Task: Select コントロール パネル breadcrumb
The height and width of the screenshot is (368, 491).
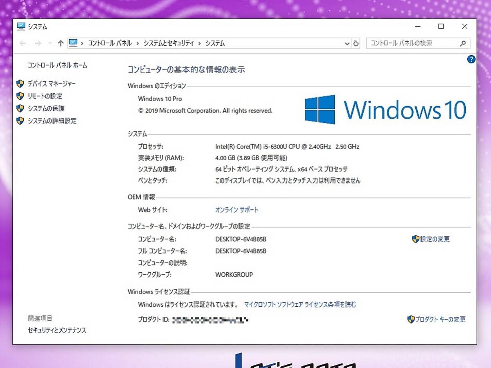Action: (x=110, y=43)
